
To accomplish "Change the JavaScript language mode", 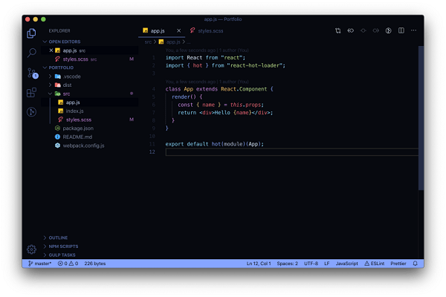I will (346, 264).
